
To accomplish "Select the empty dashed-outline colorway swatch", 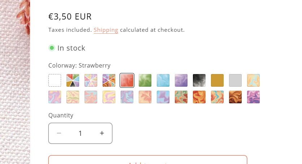I will [55, 80].
